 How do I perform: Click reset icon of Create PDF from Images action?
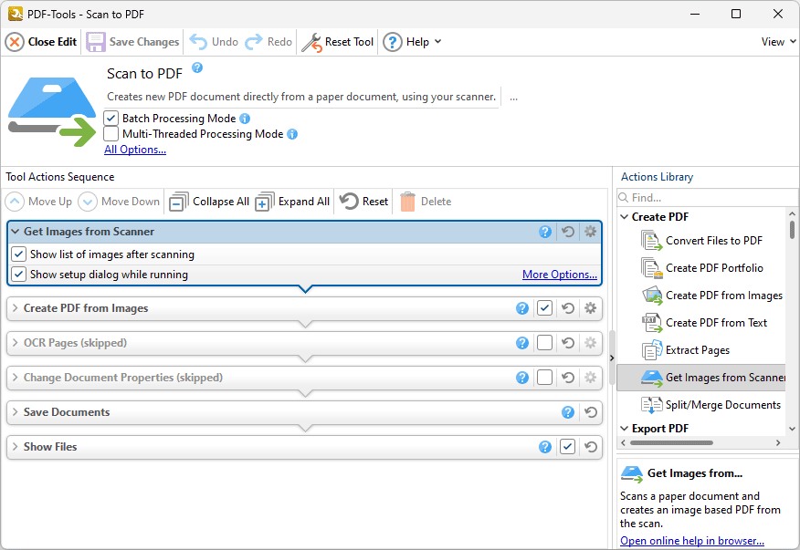point(567,308)
